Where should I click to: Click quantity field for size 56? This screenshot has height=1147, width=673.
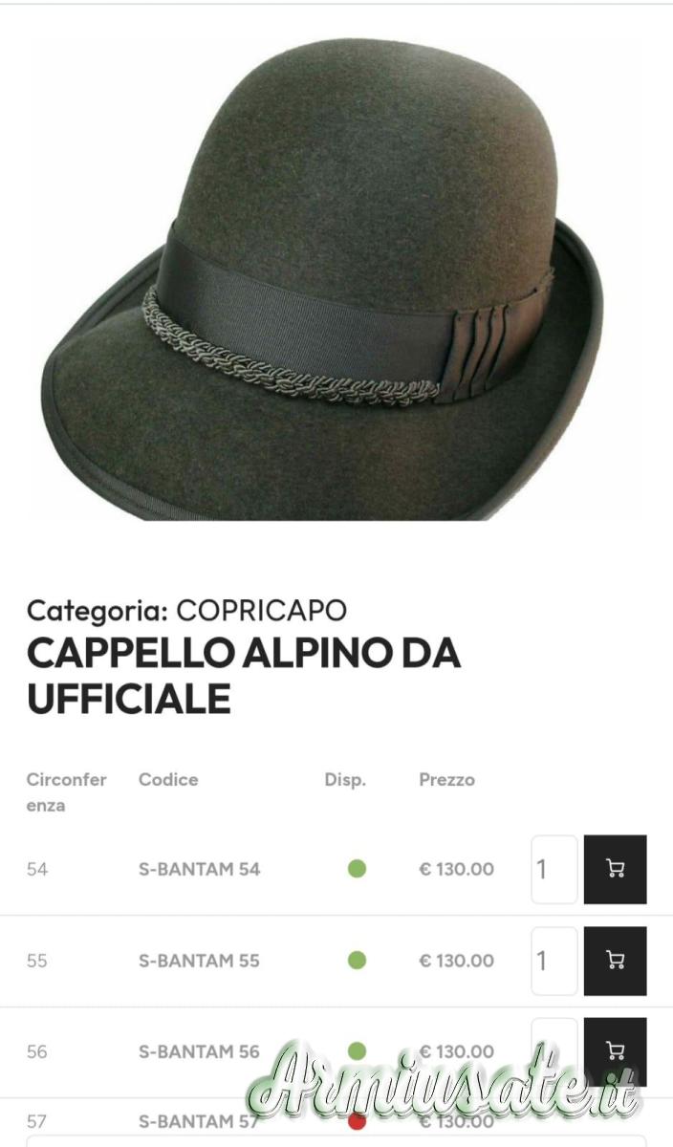point(554,1051)
